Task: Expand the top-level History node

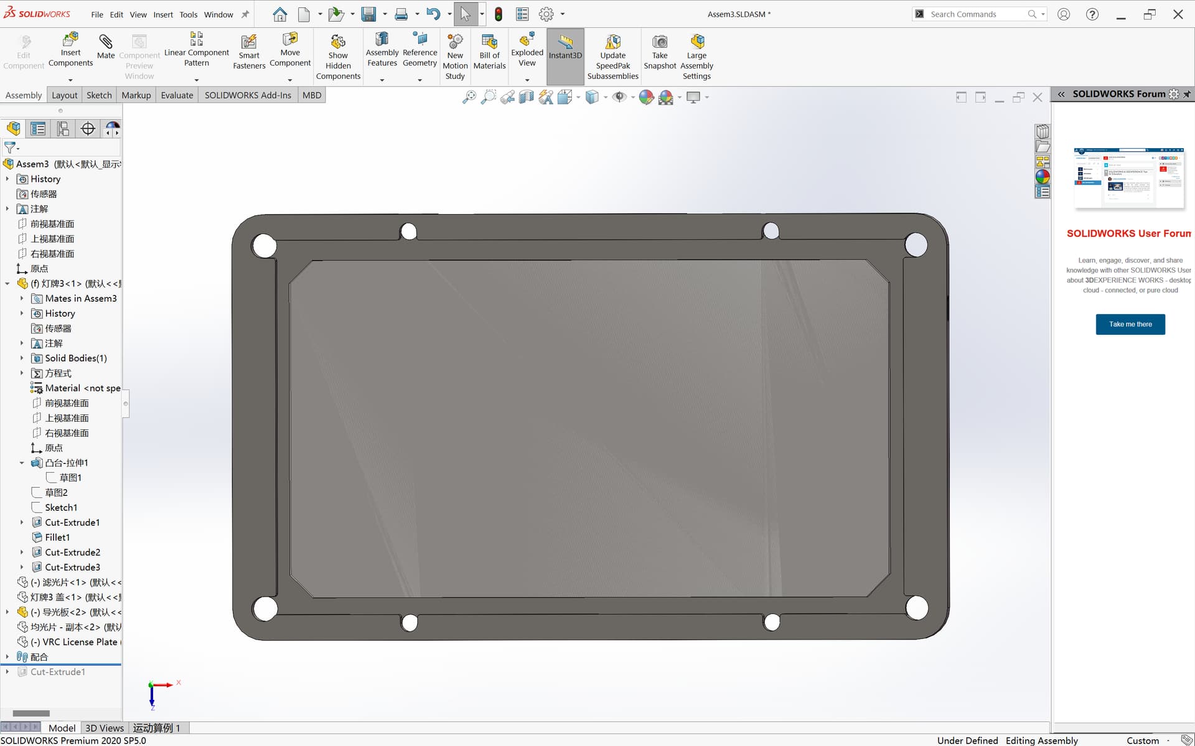Action: pos(7,179)
